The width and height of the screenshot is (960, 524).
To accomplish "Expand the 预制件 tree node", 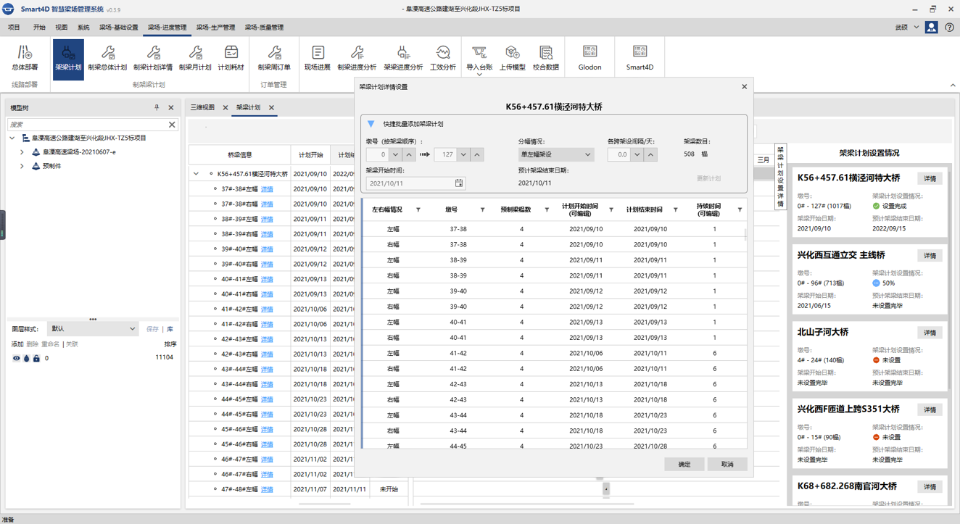I will (22, 166).
